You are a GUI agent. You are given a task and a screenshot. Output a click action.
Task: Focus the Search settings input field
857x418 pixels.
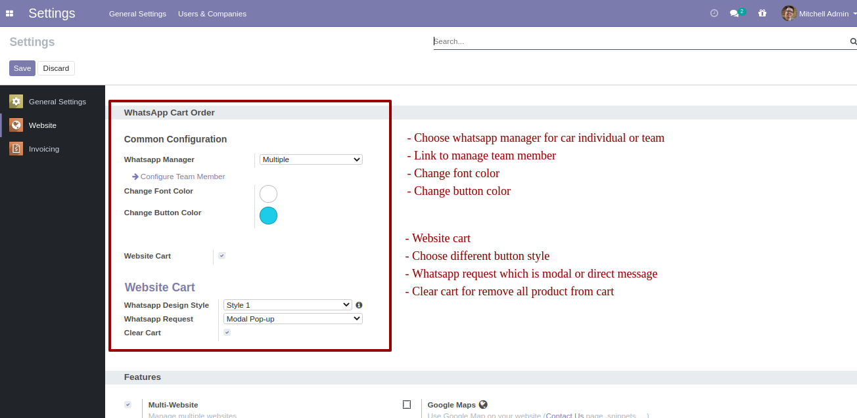click(x=641, y=41)
